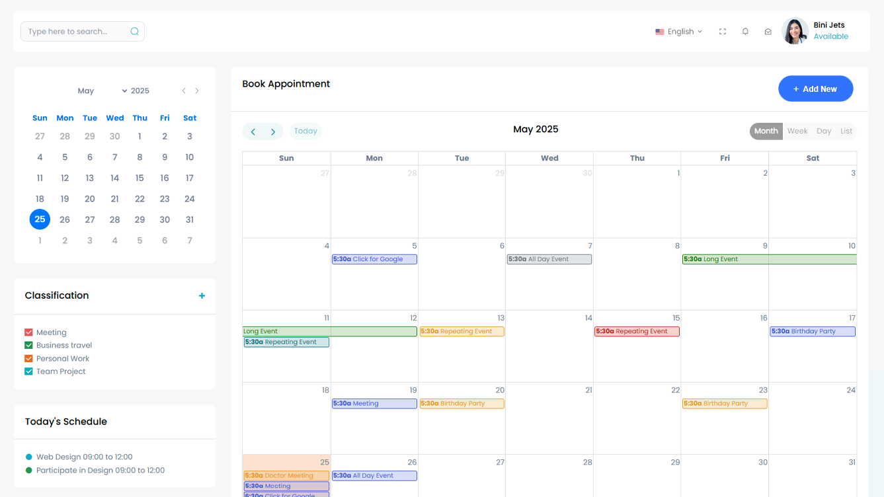This screenshot has width=884, height=497.
Task: Switch to List view
Action: (x=846, y=131)
